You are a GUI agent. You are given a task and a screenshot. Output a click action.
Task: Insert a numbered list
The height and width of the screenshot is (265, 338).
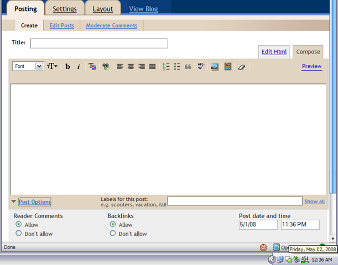[x=166, y=66]
